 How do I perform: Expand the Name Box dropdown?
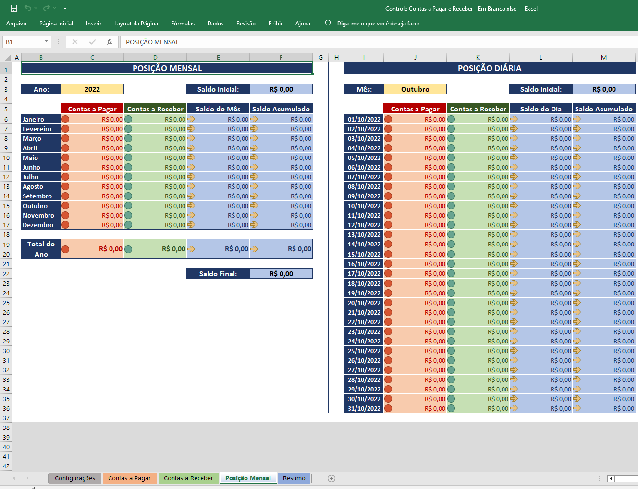(46, 42)
